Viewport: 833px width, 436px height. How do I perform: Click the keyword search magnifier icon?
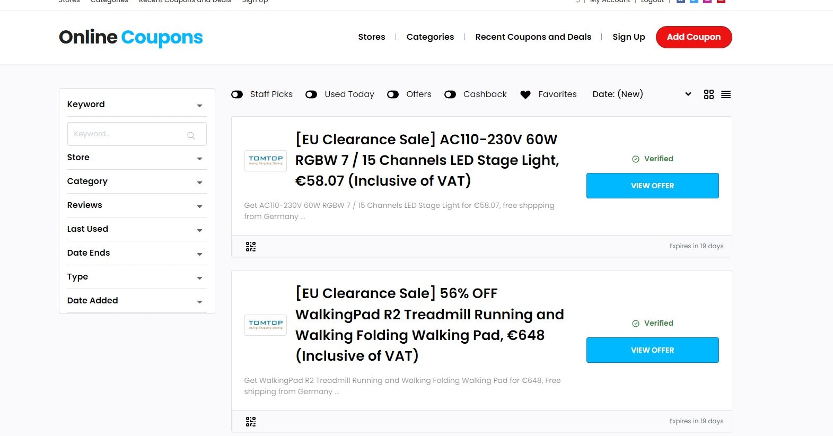click(x=191, y=135)
